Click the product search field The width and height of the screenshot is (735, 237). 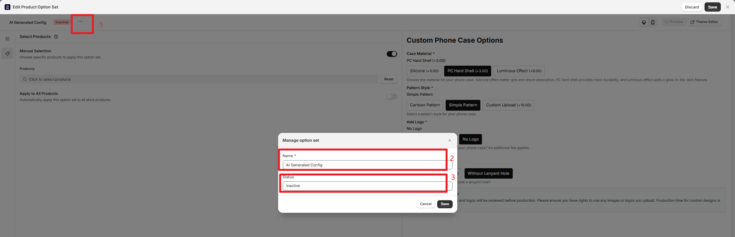tap(199, 80)
